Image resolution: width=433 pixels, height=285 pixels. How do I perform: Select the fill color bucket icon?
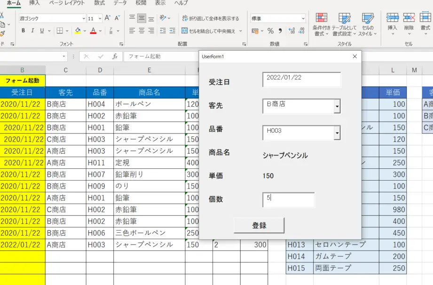[x=77, y=30]
